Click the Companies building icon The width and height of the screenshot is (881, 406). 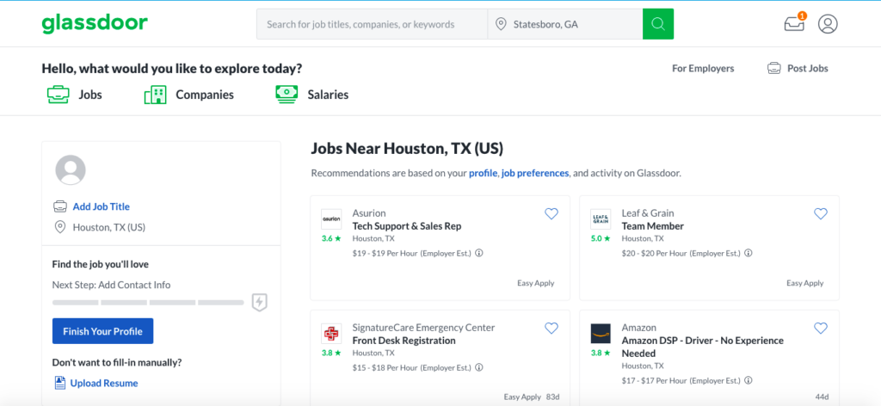point(156,95)
